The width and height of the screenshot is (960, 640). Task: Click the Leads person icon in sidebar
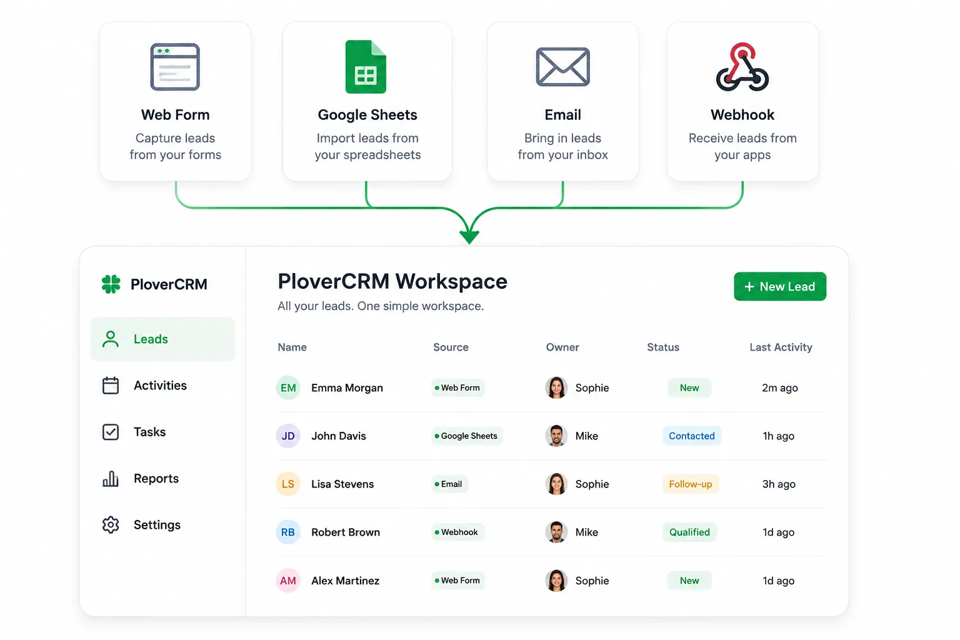pos(111,339)
